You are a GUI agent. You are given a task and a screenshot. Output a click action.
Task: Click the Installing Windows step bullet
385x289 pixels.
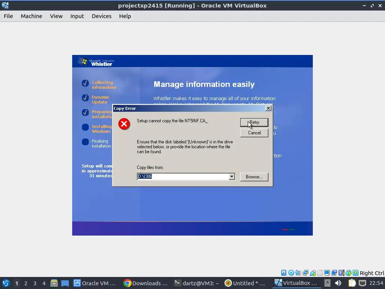[x=85, y=127]
